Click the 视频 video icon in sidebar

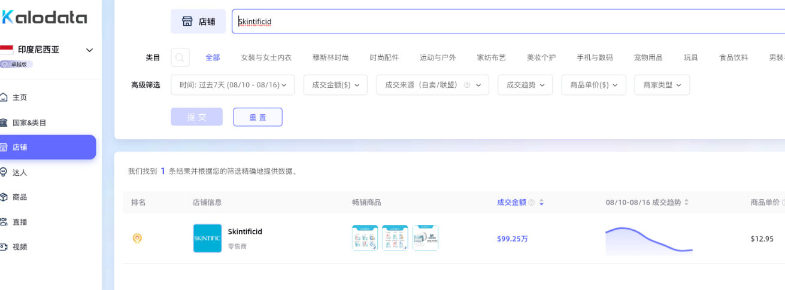[x=4, y=246]
